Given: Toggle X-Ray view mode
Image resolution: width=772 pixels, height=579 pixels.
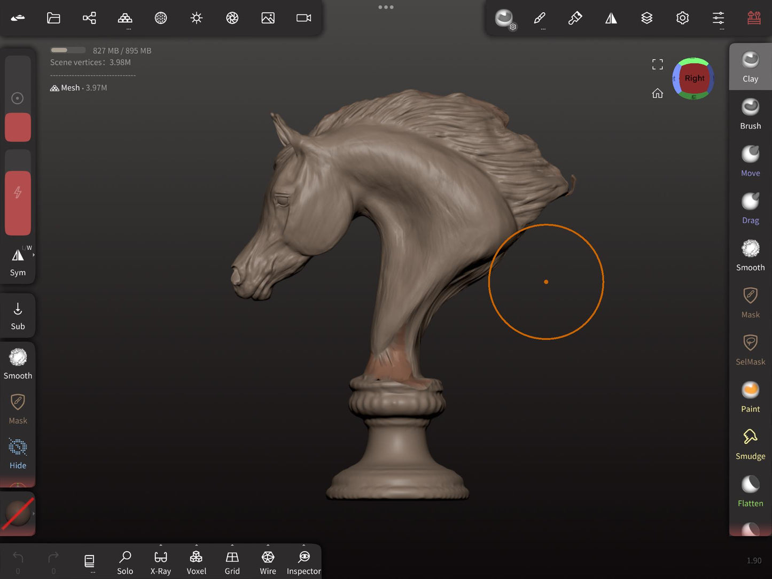Looking at the screenshot, I should (160, 563).
